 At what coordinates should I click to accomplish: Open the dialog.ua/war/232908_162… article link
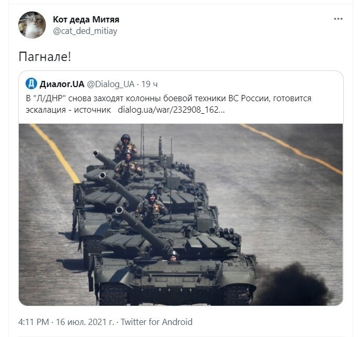coord(171,110)
